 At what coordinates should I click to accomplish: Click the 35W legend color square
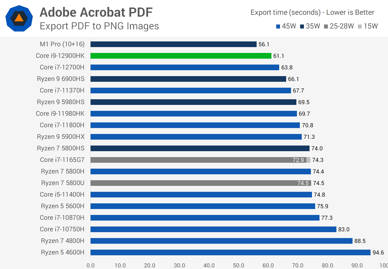(x=302, y=26)
